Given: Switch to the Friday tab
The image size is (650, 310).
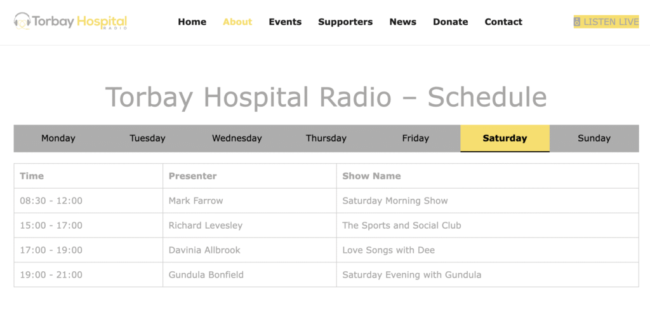Looking at the screenshot, I should [416, 138].
